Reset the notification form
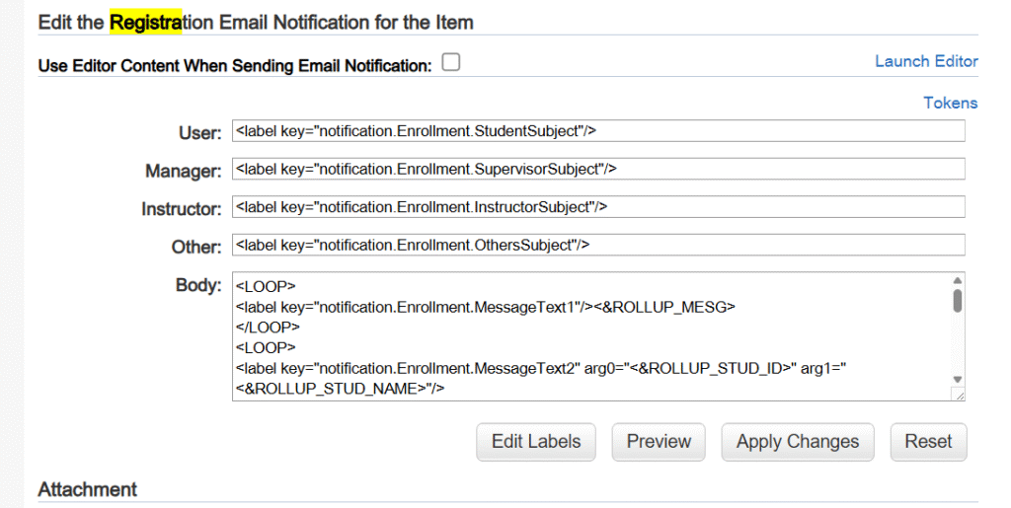This screenshot has height=508, width=1011. coord(928,442)
